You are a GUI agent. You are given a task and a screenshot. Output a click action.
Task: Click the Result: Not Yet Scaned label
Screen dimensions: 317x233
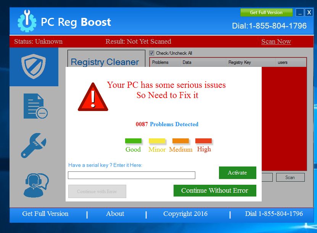click(138, 41)
